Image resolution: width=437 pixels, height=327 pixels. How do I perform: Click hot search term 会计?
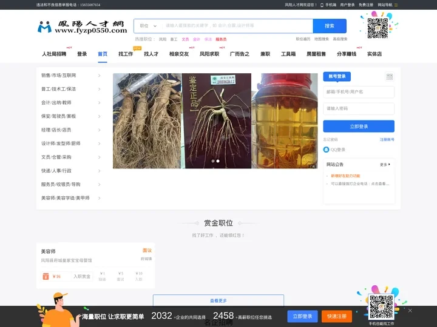click(x=197, y=39)
